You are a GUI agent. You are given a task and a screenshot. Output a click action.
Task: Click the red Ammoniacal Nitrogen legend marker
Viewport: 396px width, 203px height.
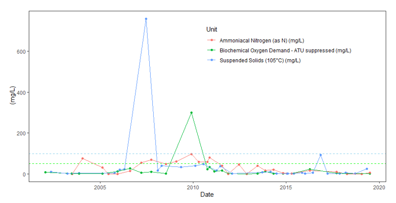(x=211, y=41)
